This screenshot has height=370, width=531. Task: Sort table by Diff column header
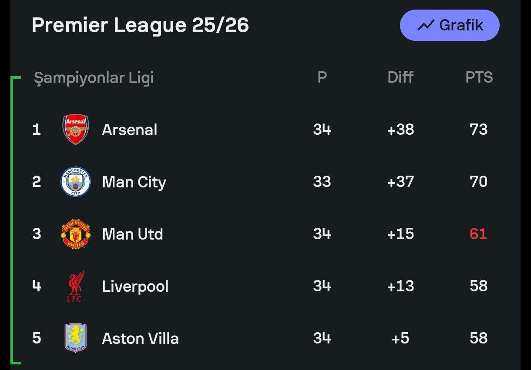coord(400,77)
